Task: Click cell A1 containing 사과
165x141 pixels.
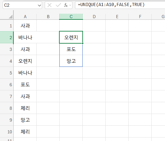Action: 25,25
